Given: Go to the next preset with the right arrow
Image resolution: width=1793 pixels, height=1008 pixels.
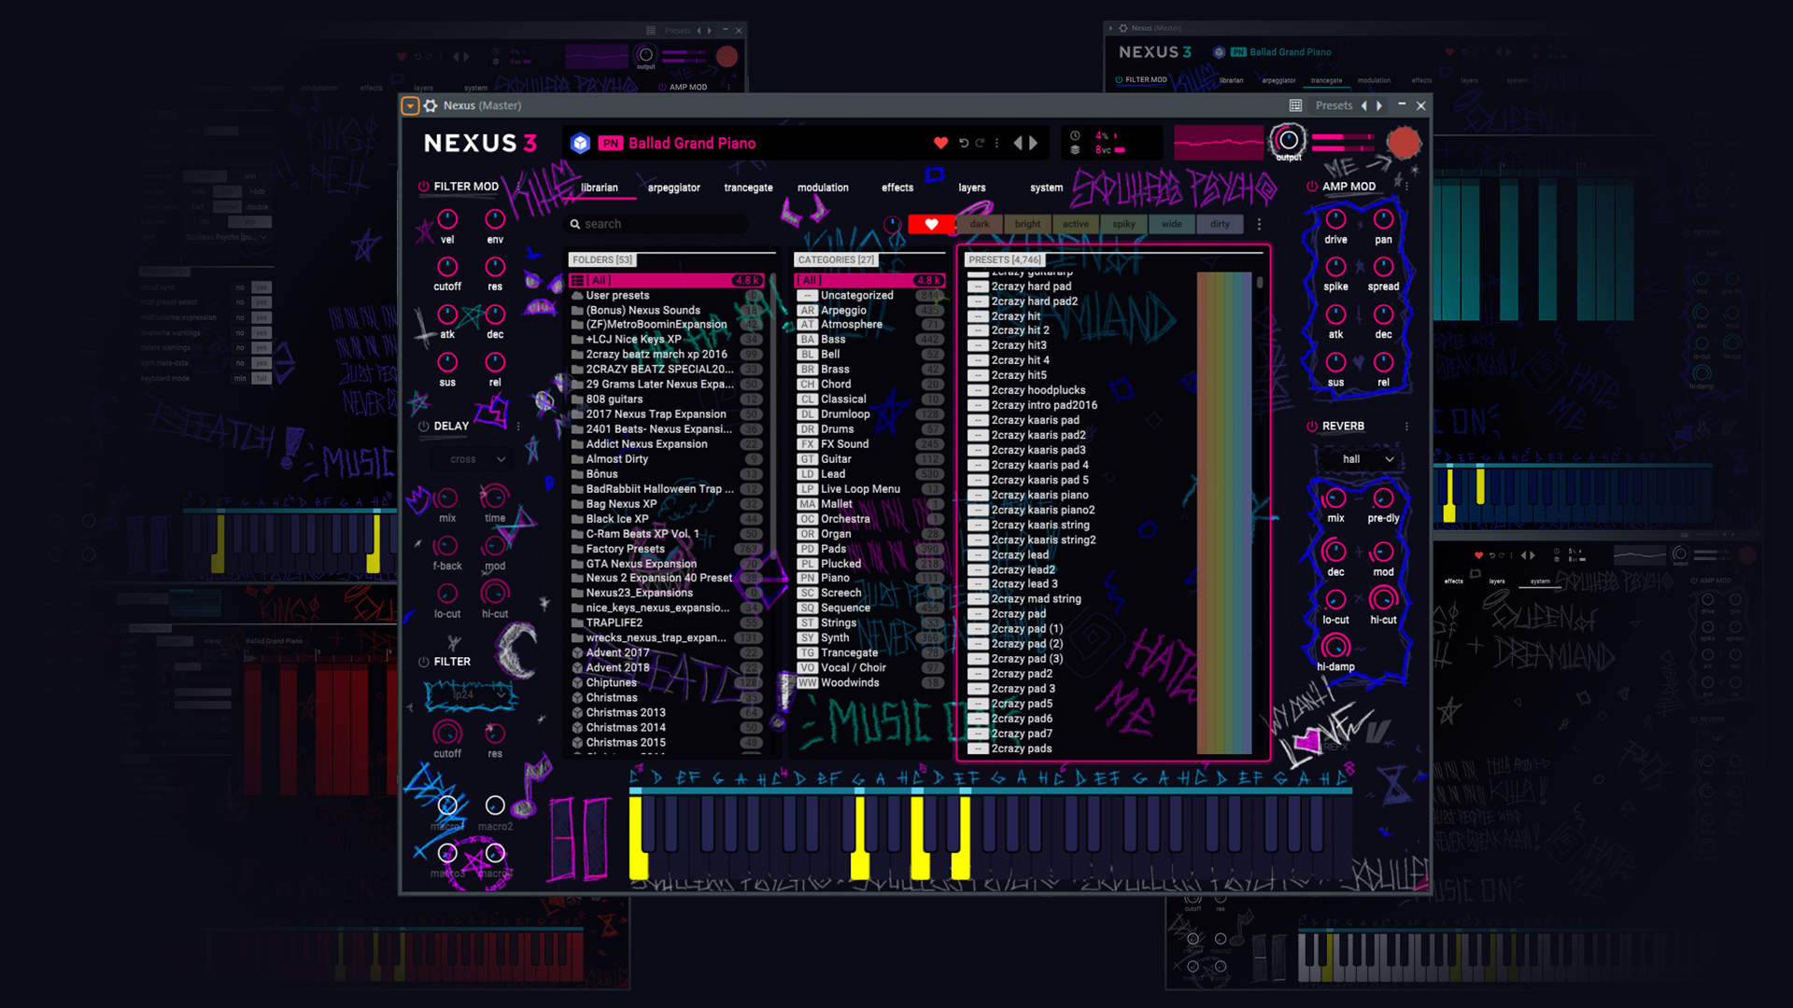Looking at the screenshot, I should coord(1034,143).
